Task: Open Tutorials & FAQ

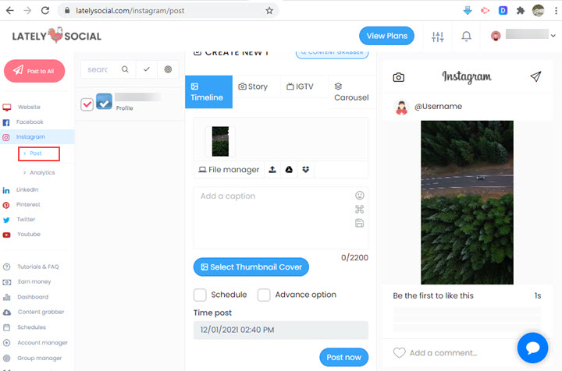Action: coord(38,267)
